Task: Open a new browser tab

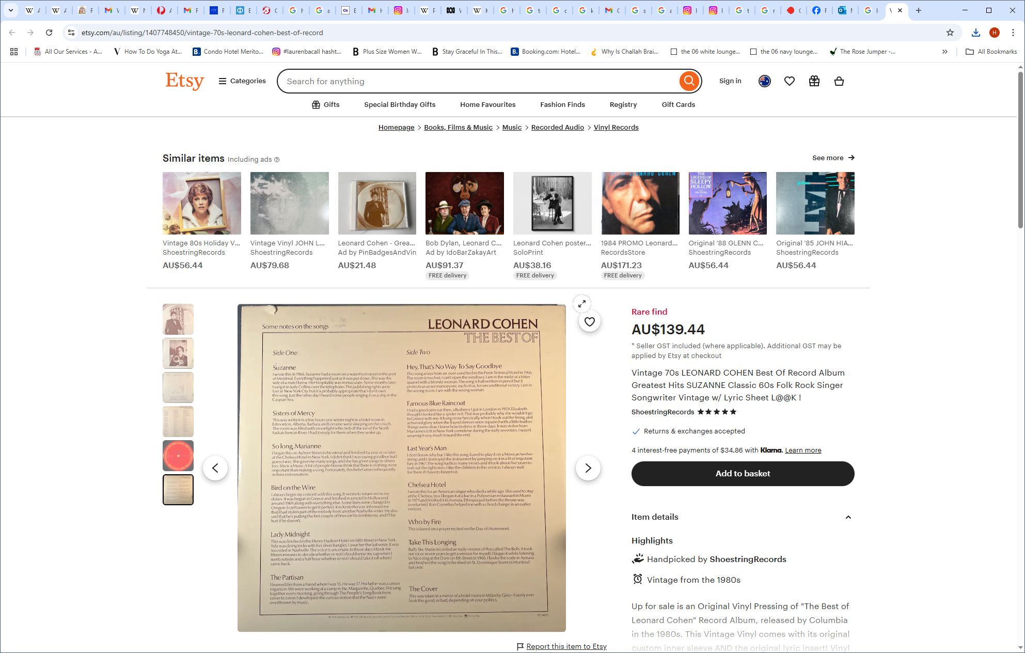Action: (919, 10)
